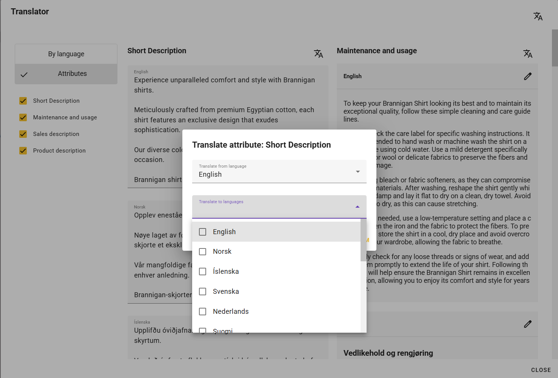
Task: Open the Translate from language dropdown
Action: [x=279, y=172]
